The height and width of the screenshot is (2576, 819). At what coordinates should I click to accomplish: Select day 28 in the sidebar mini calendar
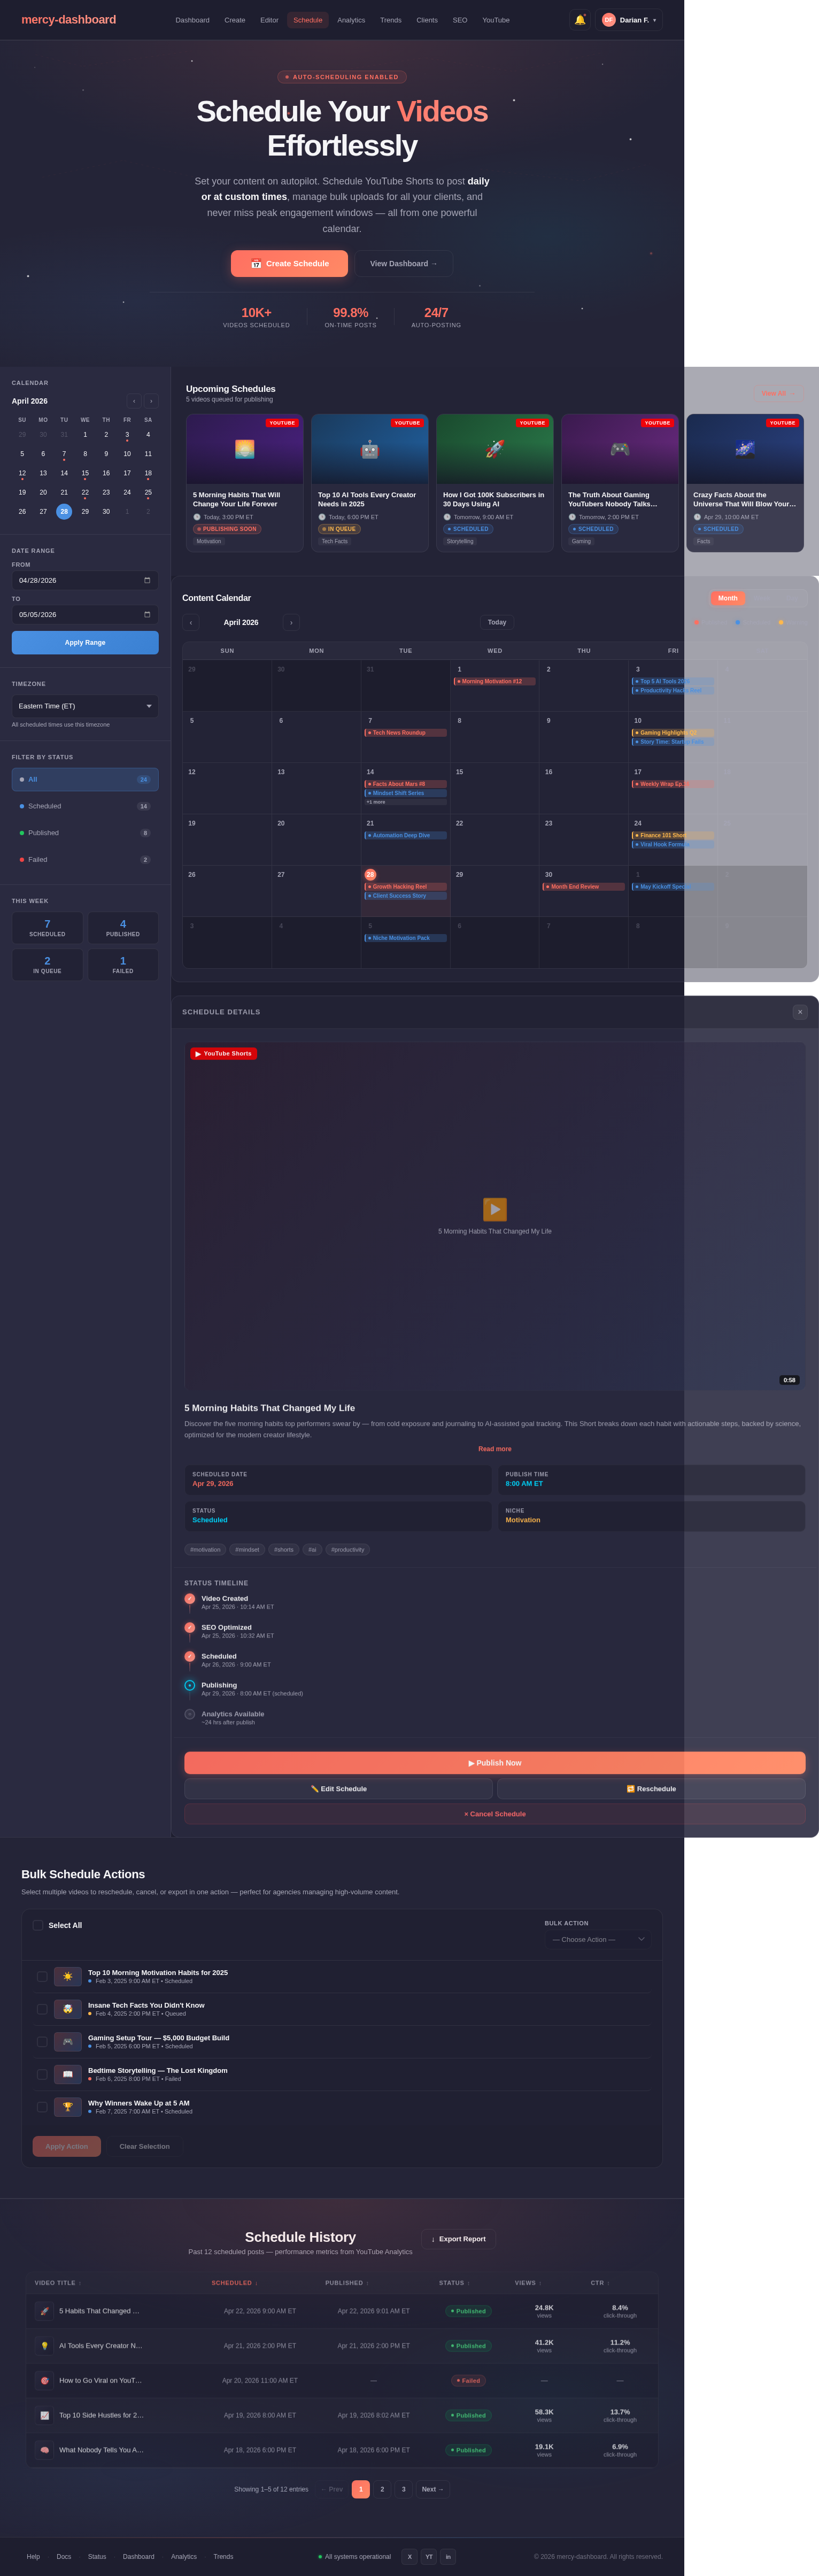click(x=64, y=511)
